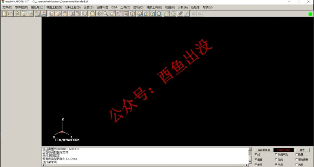Open the 零件层(P) menu
The image size is (314, 167).
coord(22,7)
